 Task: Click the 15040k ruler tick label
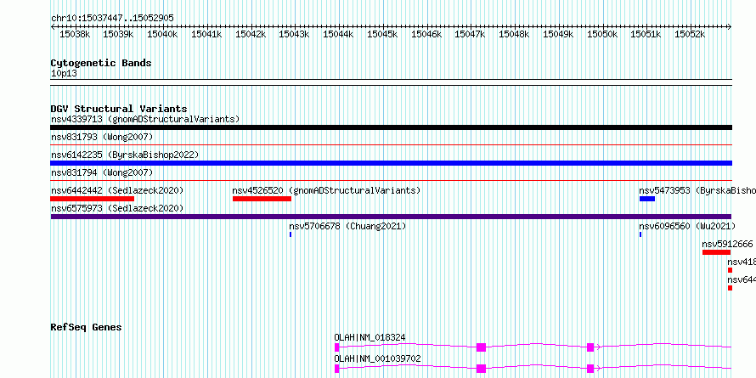162,34
